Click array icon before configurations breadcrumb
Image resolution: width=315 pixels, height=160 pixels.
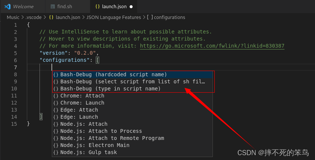coord(150,17)
